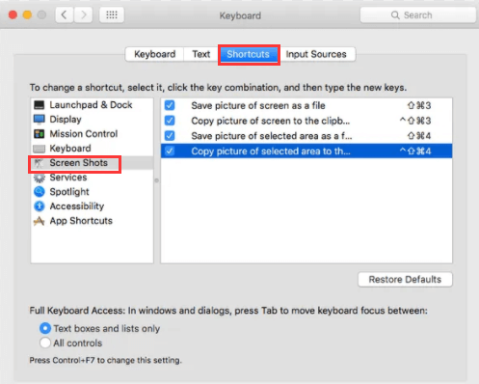The image size is (479, 384).
Task: Select the Screen Shots category icon
Action: click(x=40, y=163)
